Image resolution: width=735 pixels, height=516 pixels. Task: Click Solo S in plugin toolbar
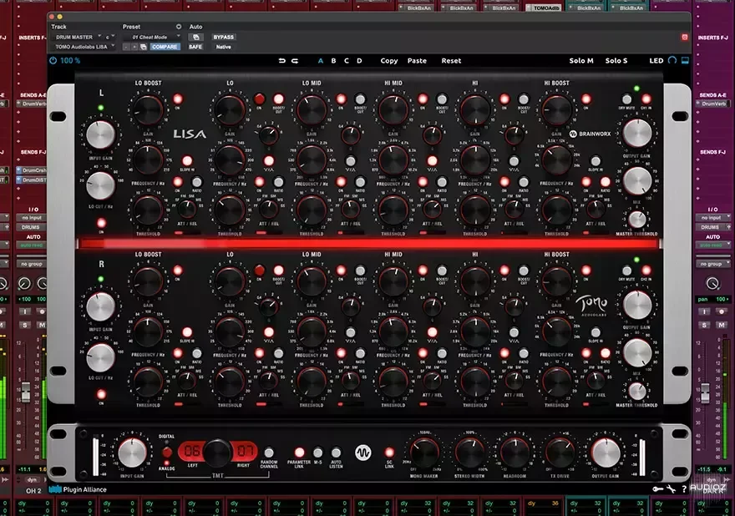pyautogui.click(x=616, y=61)
